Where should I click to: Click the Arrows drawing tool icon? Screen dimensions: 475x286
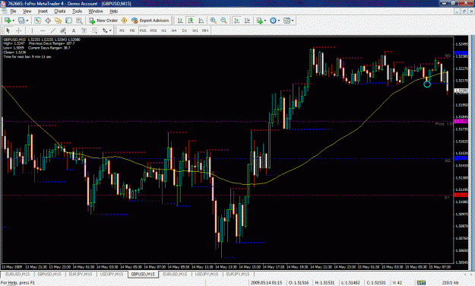pyautogui.click(x=105, y=30)
